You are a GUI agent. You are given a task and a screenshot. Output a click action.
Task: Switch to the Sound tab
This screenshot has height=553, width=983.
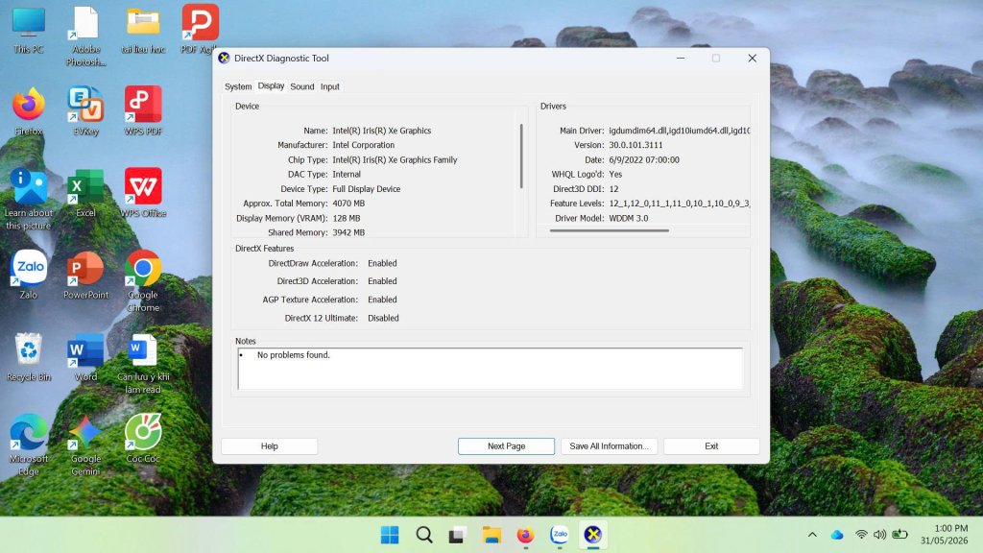pos(302,86)
